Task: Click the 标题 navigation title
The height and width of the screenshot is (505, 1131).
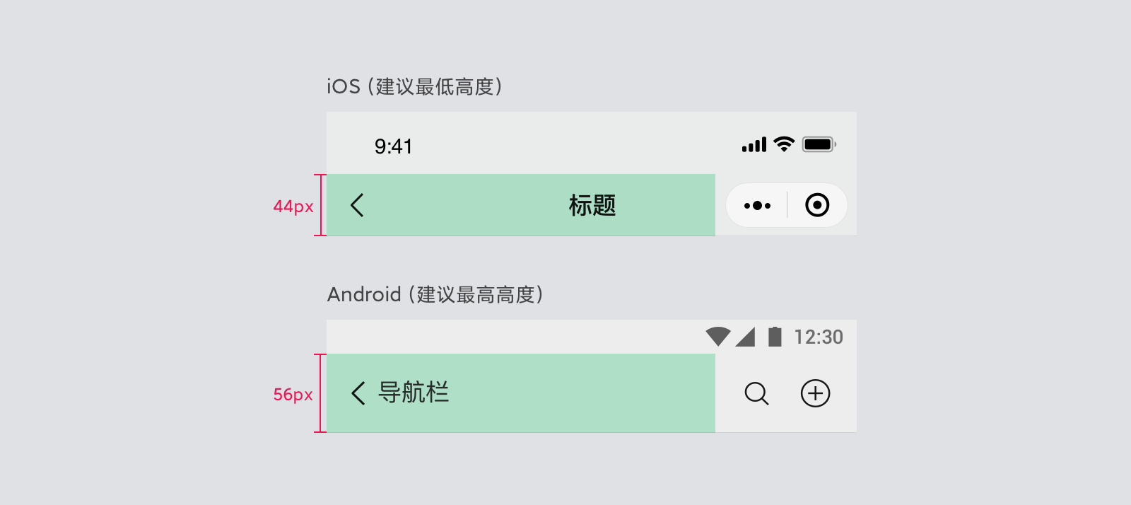Action: pos(592,206)
